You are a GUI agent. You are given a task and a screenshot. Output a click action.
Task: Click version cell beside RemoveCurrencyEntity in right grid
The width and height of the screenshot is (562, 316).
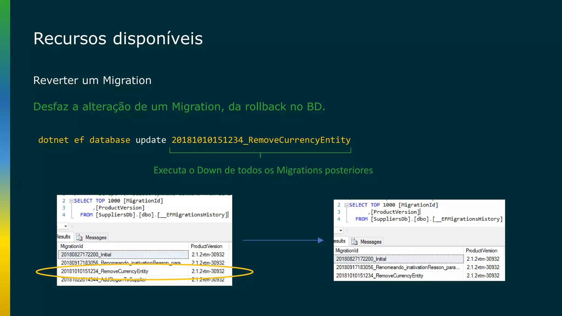coord(484,276)
